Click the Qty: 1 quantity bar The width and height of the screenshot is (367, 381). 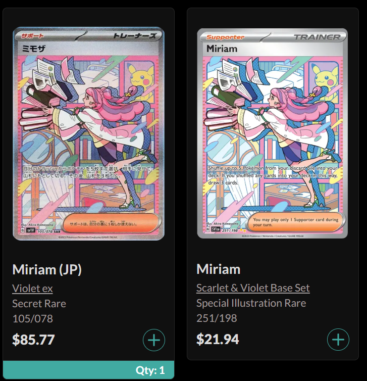(x=88, y=370)
